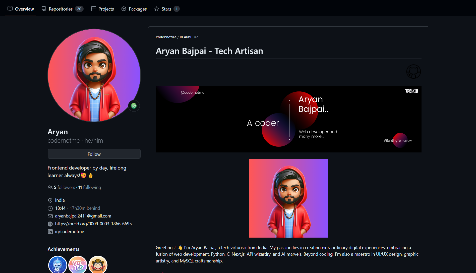Click the ORCID iD icon
The image size is (476, 273).
click(x=50, y=224)
